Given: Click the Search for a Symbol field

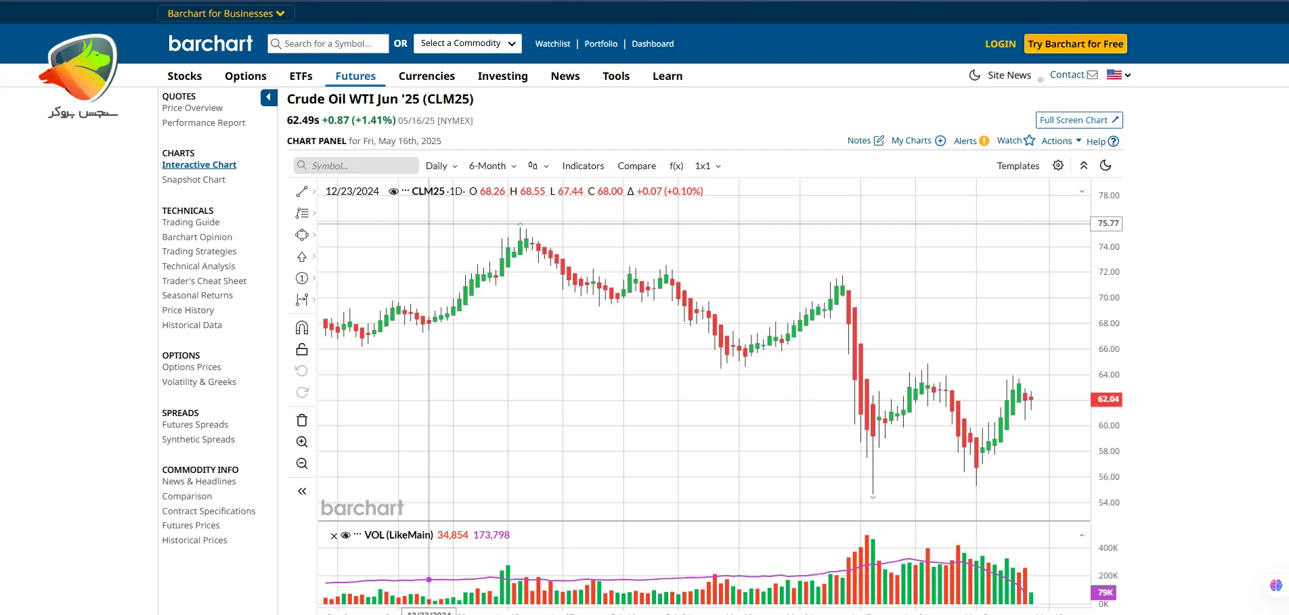Looking at the screenshot, I should (328, 44).
